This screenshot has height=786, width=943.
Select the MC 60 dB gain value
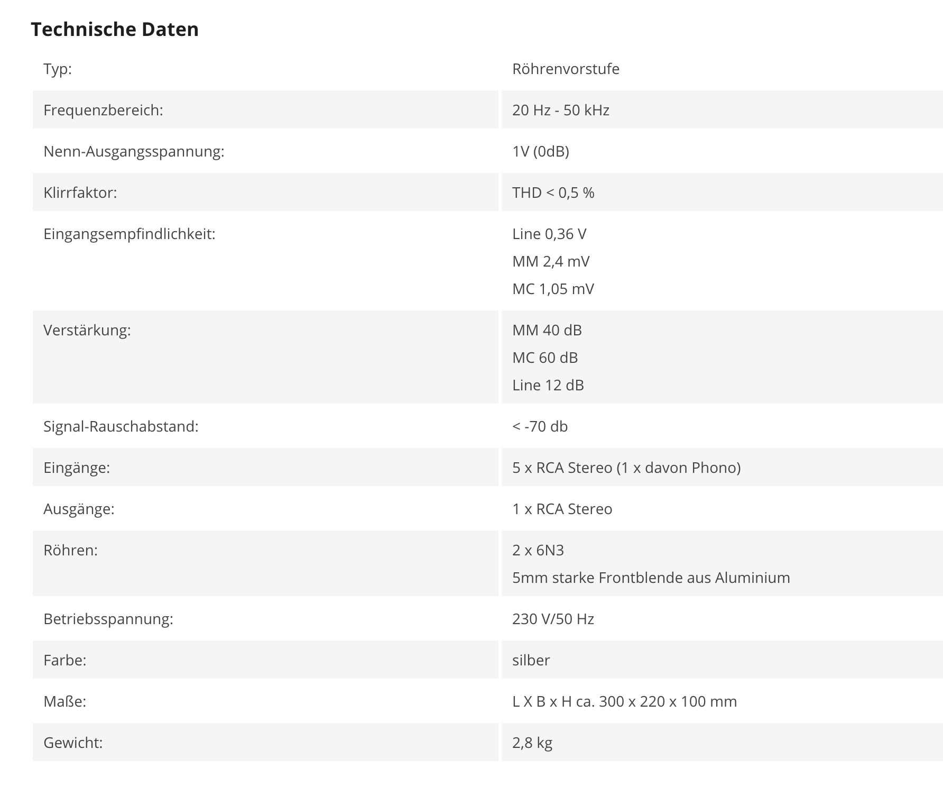545,358
